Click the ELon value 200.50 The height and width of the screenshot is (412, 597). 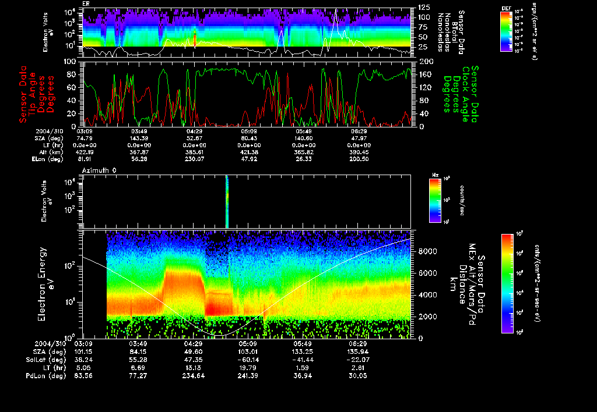pyautogui.click(x=359, y=159)
